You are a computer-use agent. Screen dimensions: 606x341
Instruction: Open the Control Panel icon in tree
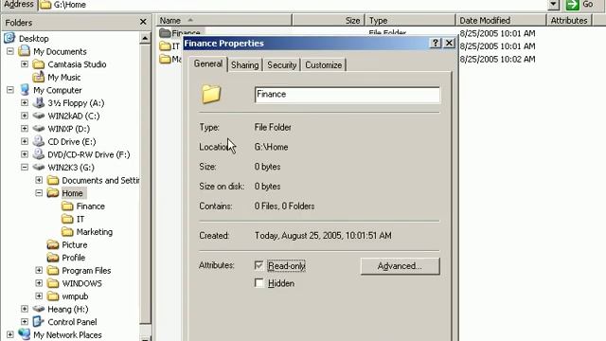pyautogui.click(x=39, y=322)
